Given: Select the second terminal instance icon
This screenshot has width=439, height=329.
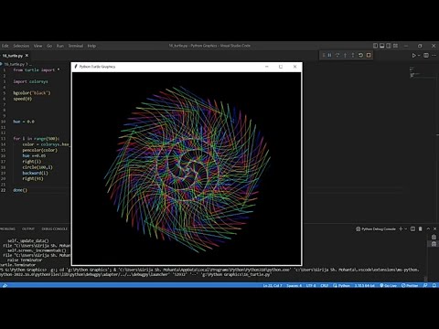Looking at the screenshot, I should (x=434, y=244).
